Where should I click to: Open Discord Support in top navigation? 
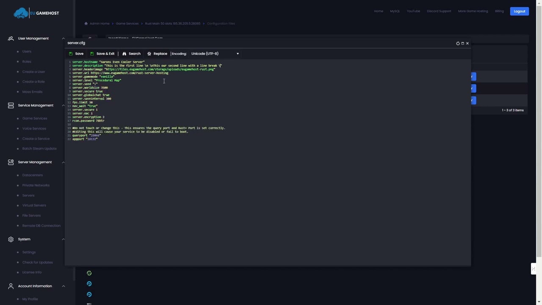(x=439, y=11)
